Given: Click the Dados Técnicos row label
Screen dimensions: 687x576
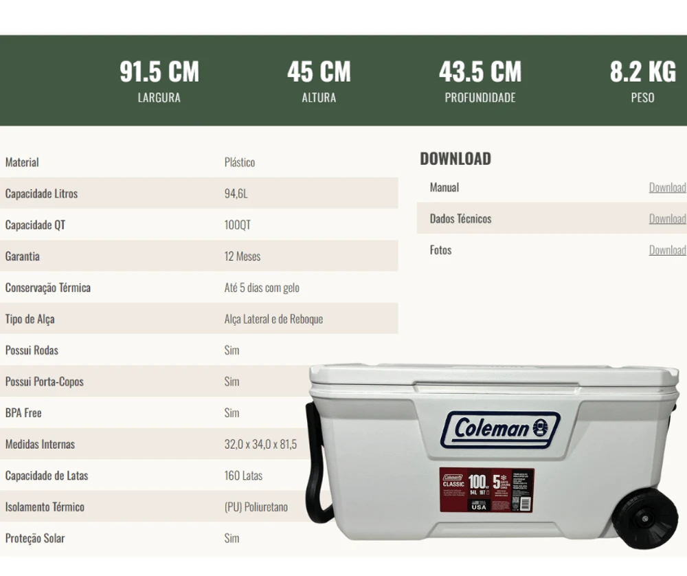Looking at the screenshot, I should 460,219.
